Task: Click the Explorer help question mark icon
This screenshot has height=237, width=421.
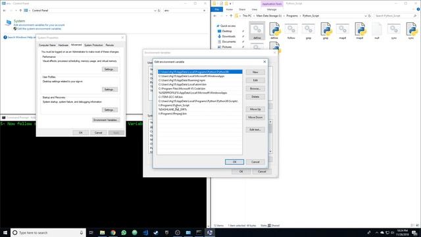Action: click(418, 9)
